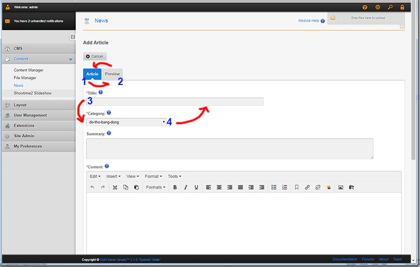Click the insert link icon
This screenshot has width=420, height=267.
[x=308, y=187]
